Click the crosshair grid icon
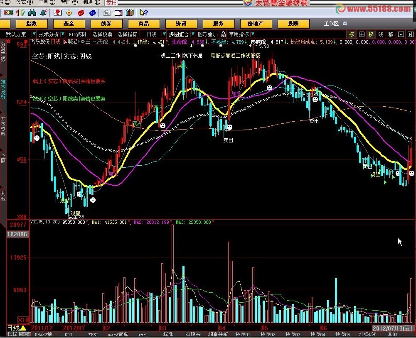This screenshot has width=416, height=338. point(361,34)
